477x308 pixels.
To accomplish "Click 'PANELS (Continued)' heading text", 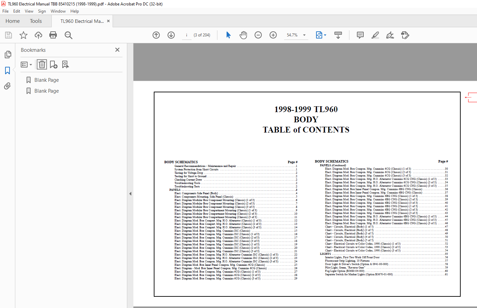I will pyautogui.click(x=333, y=165).
